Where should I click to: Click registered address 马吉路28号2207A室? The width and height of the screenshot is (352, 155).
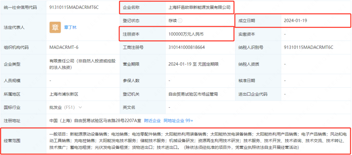click(x=120, y=121)
